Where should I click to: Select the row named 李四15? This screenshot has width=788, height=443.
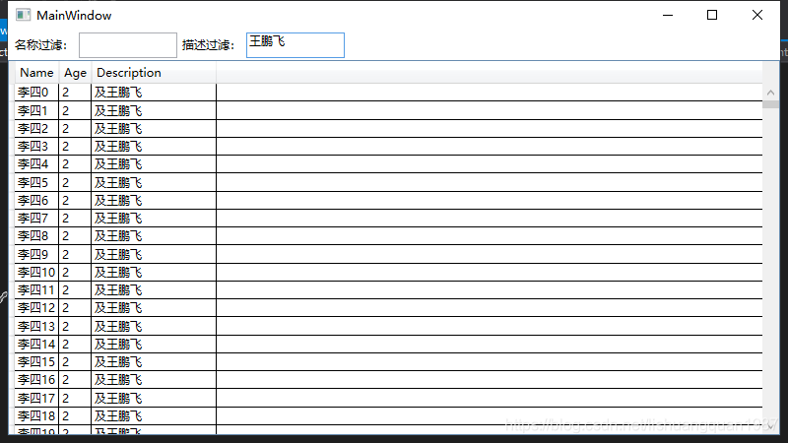pos(36,361)
